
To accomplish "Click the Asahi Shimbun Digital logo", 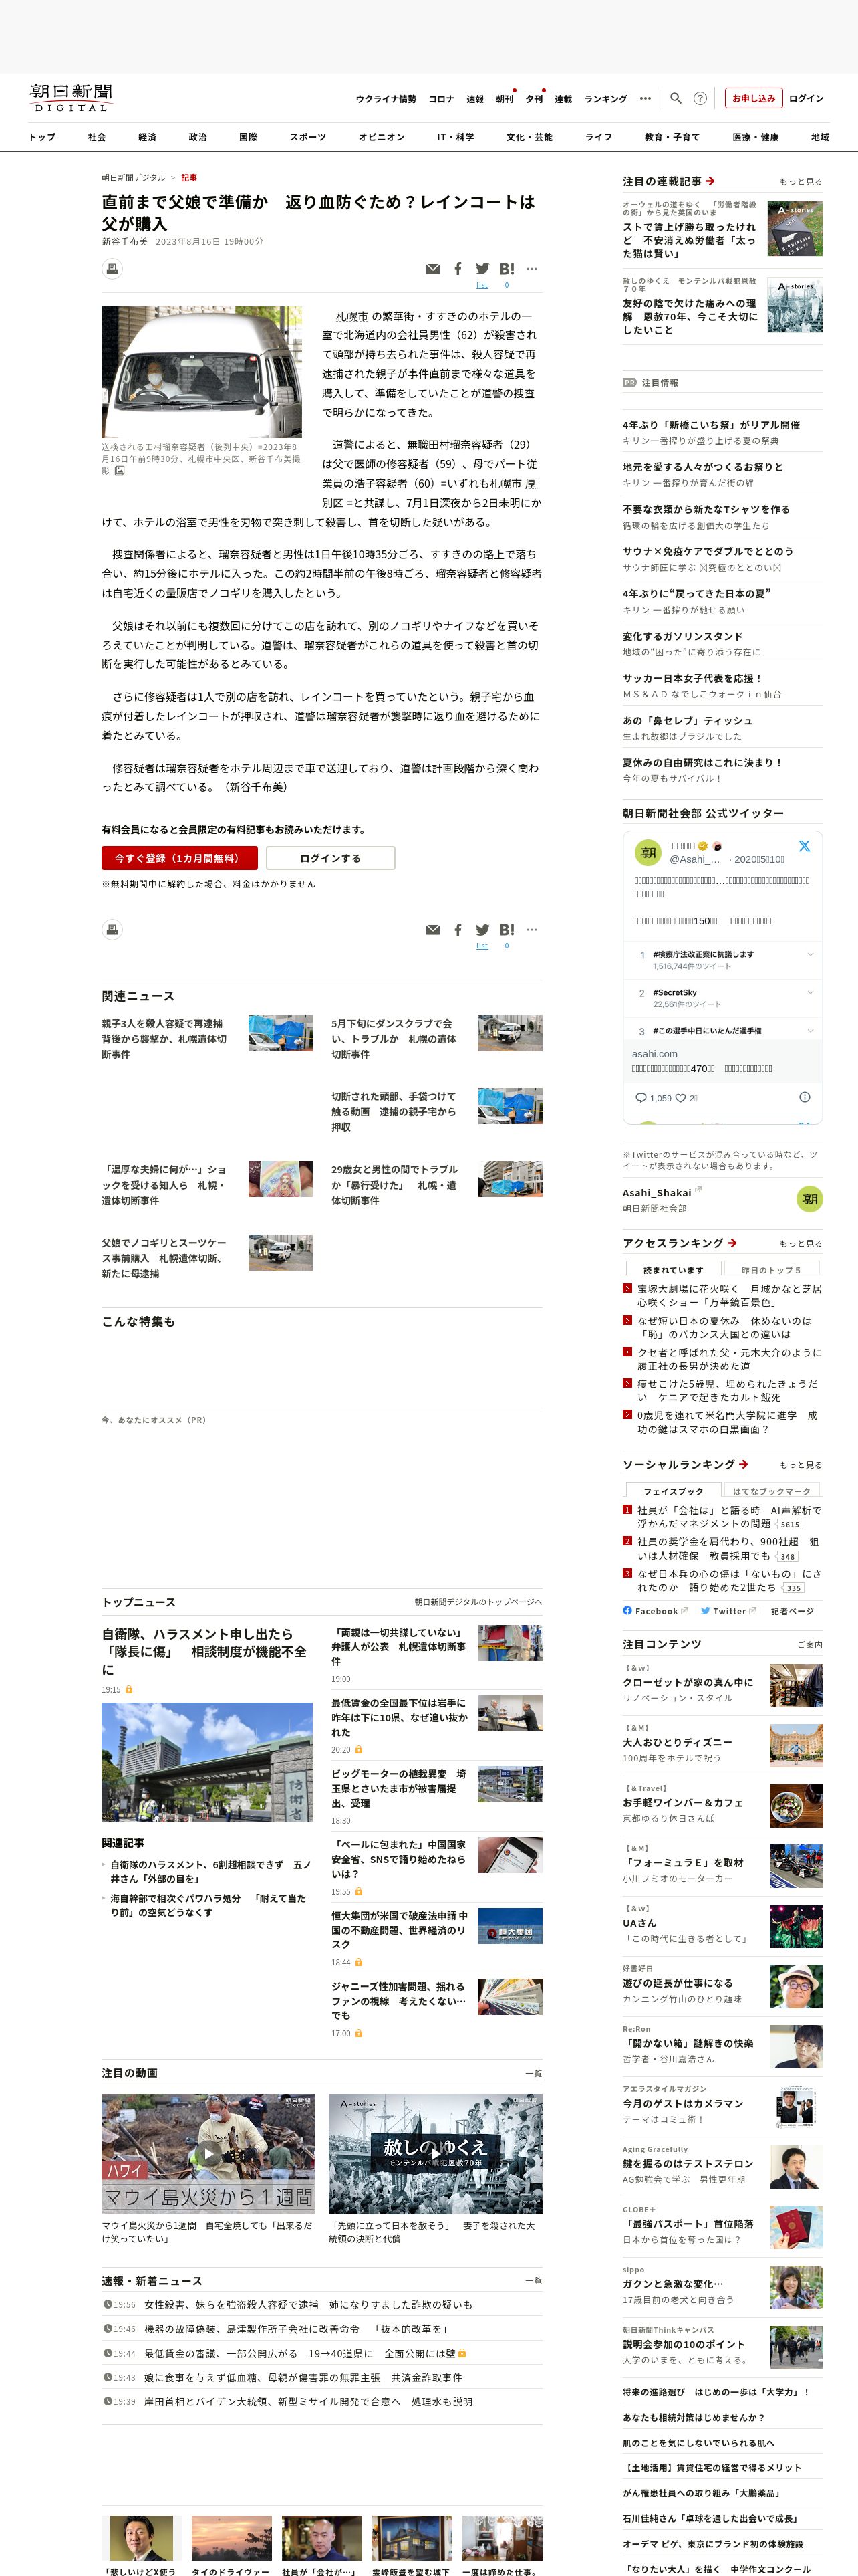I will click(71, 97).
